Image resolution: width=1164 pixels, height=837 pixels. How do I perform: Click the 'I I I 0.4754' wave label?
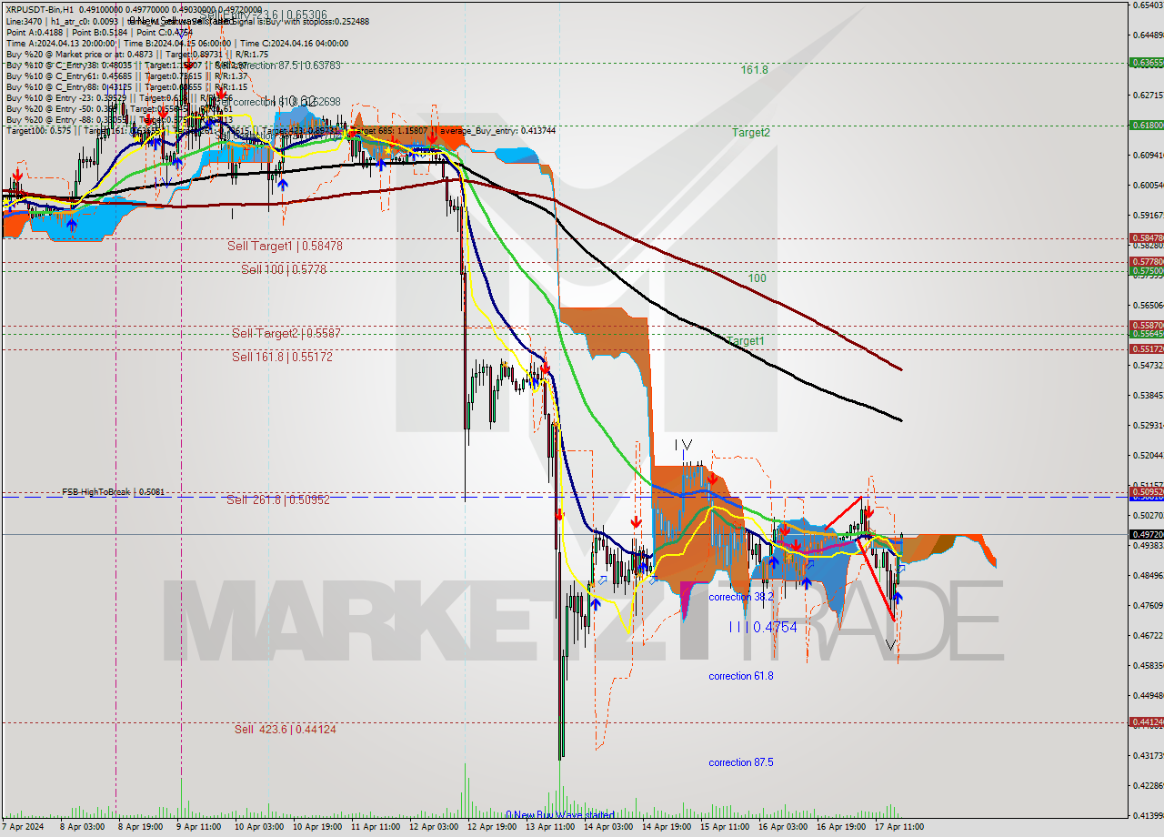[x=763, y=627]
